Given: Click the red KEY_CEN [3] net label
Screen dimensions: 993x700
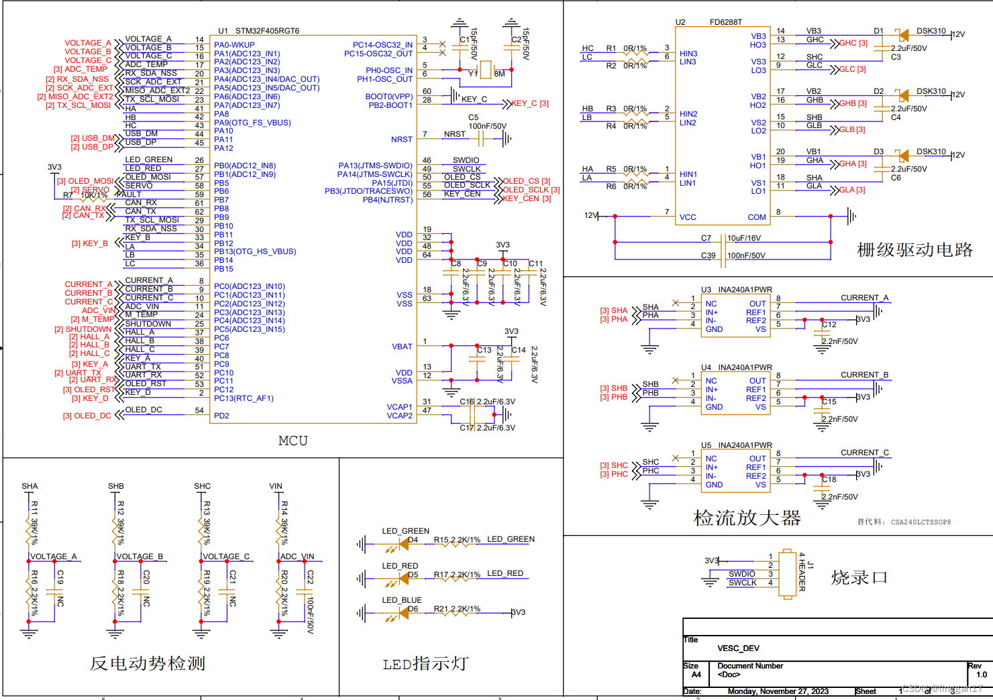Looking at the screenshot, I should [x=527, y=198].
